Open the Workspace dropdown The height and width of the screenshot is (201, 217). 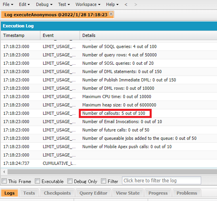[x=88, y=4]
